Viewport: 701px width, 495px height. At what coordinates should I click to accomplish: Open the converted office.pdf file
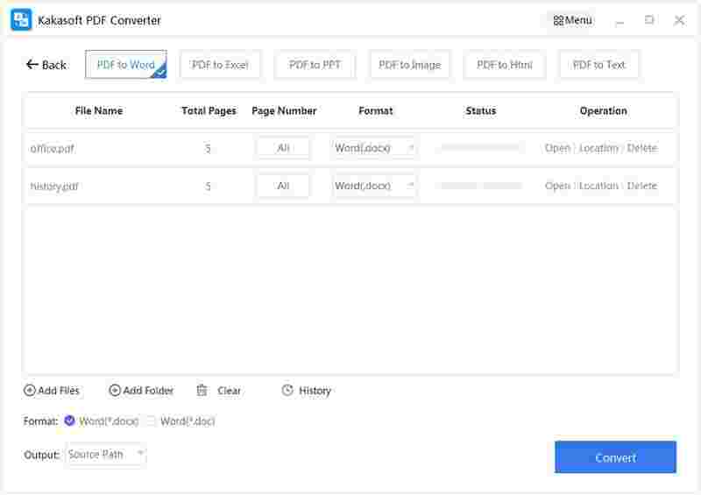[557, 148]
